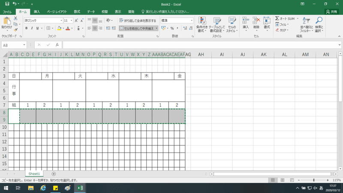Toggle wrap text (折り返して全体を表示する)
The image size is (343, 193).
point(138,21)
